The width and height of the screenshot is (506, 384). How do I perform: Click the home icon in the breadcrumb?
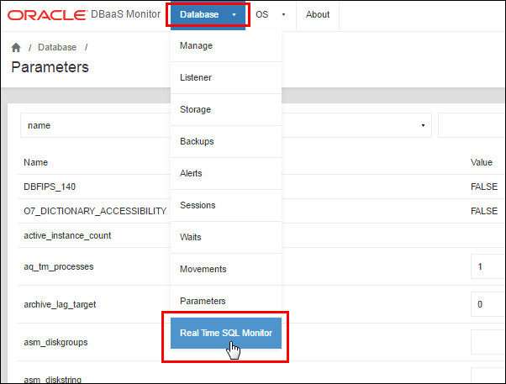tap(16, 47)
